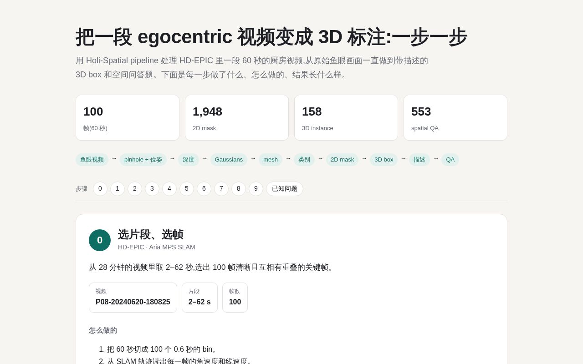Click the 2D mask pipeline chip
Image resolution: width=583 pixels, height=364 pixels.
click(342, 160)
